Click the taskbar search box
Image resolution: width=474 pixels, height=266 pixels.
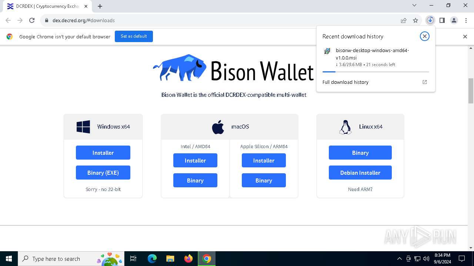tap(70, 259)
